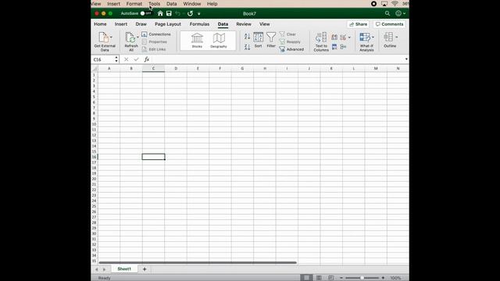The width and height of the screenshot is (500, 281).
Task: Click the Name Box stepper arrows
Action: [116, 59]
